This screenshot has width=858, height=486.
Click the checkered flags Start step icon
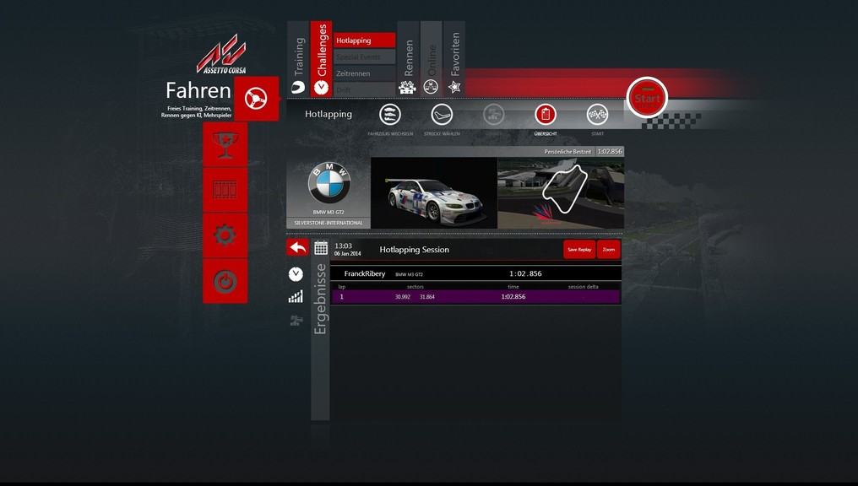tap(597, 115)
